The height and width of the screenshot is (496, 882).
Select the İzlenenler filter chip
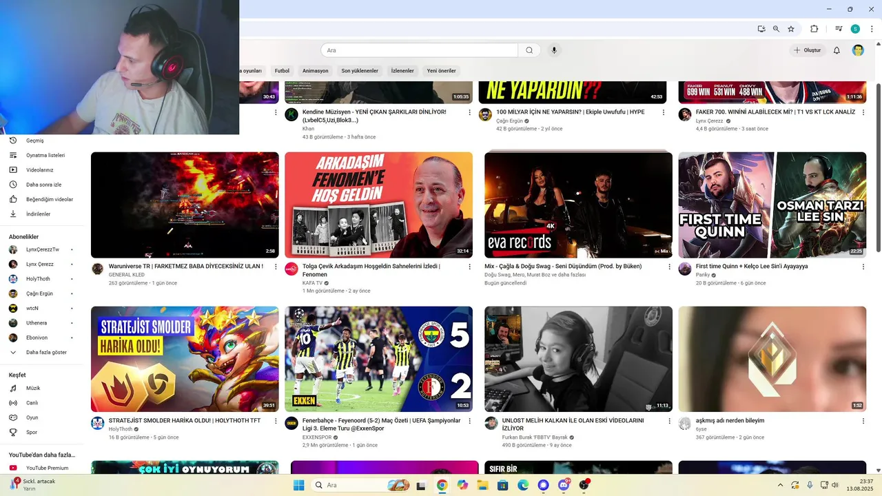402,71
